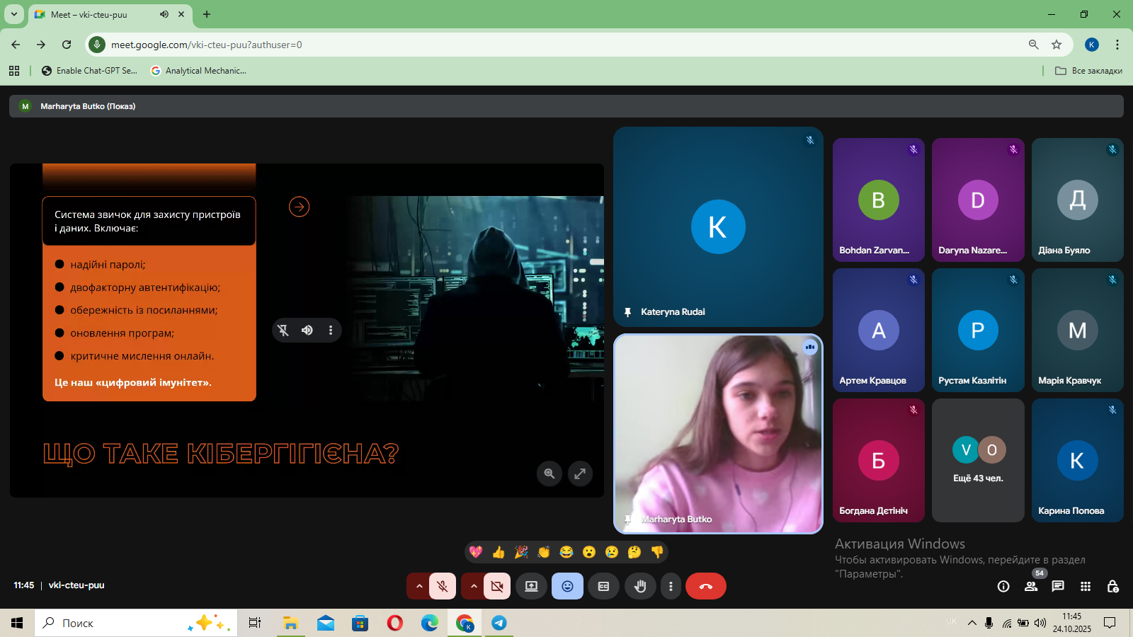Turn on your camera

497,586
